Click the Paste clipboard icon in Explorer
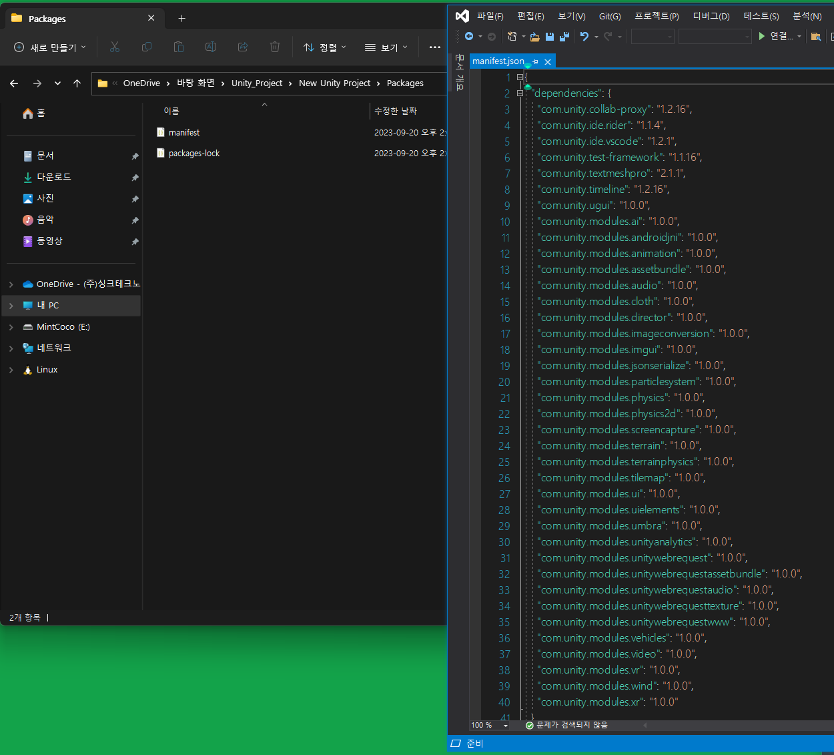 [x=179, y=47]
